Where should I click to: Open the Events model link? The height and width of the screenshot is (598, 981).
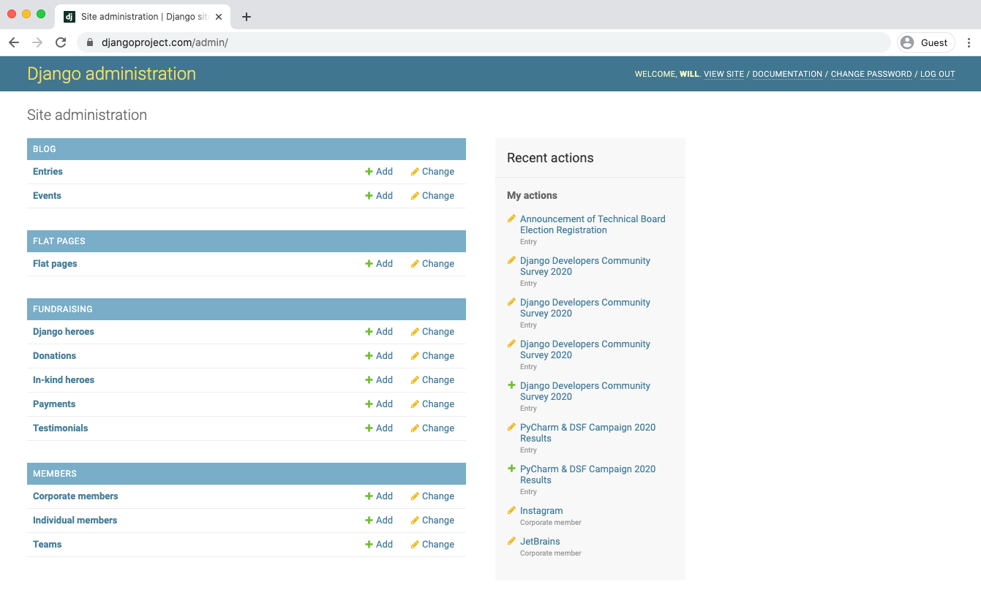47,196
